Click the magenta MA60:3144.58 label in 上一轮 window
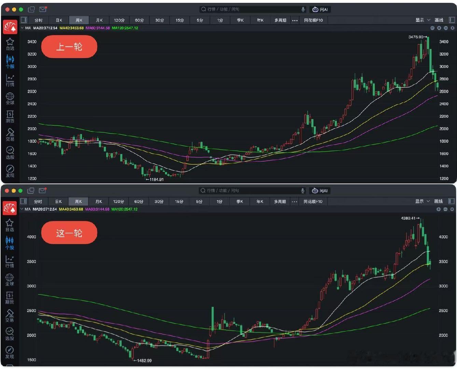The height and width of the screenshot is (369, 457). [x=98, y=28]
